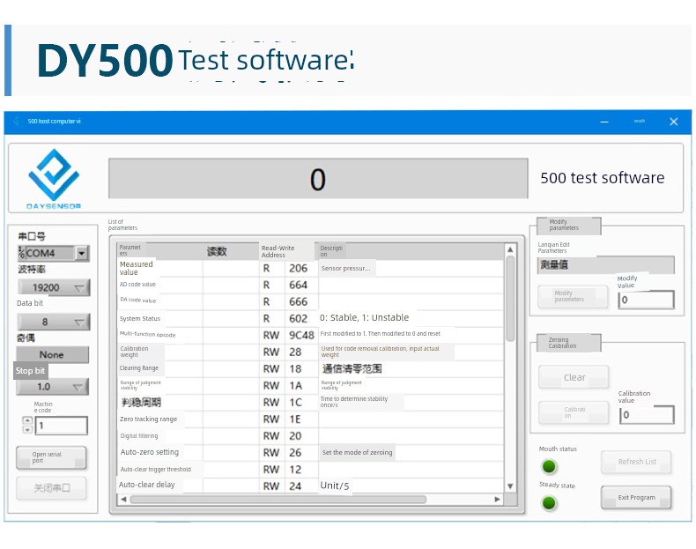Select the Measured value row
This screenshot has height=549, width=696.
310,269
